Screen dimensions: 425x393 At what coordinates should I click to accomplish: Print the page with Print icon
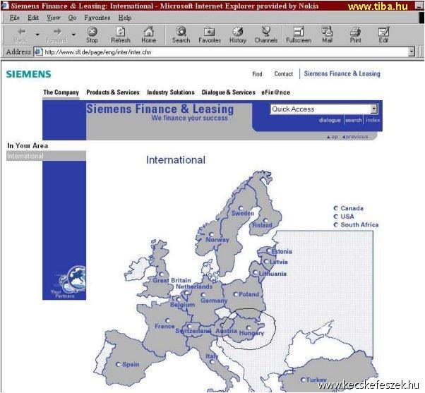[355, 32]
